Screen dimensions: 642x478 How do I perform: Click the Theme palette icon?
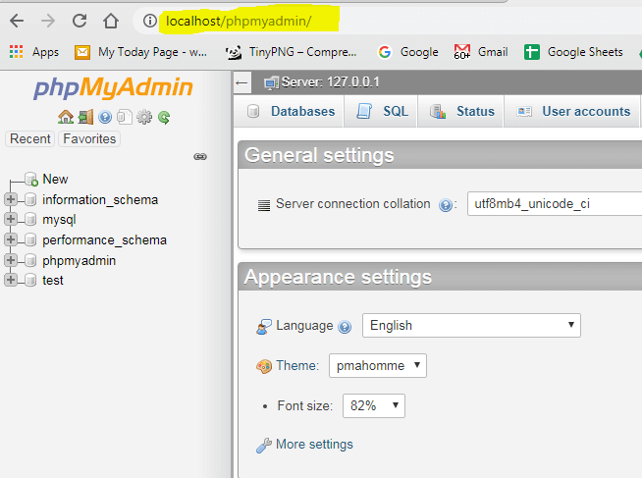click(264, 366)
